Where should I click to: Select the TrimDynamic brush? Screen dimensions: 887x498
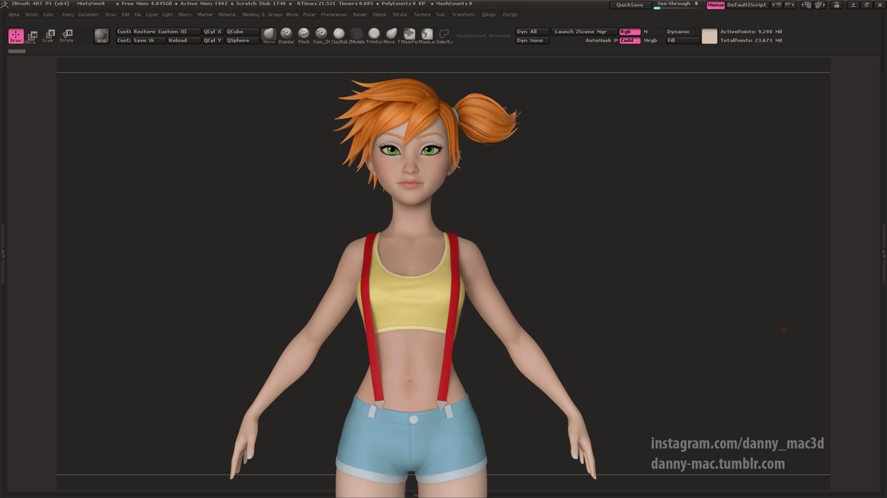[x=374, y=35]
